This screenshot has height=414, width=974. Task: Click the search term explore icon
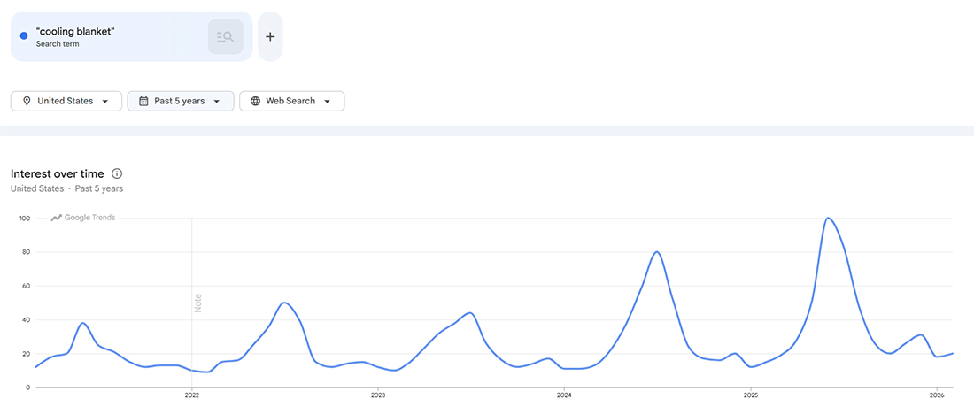225,36
